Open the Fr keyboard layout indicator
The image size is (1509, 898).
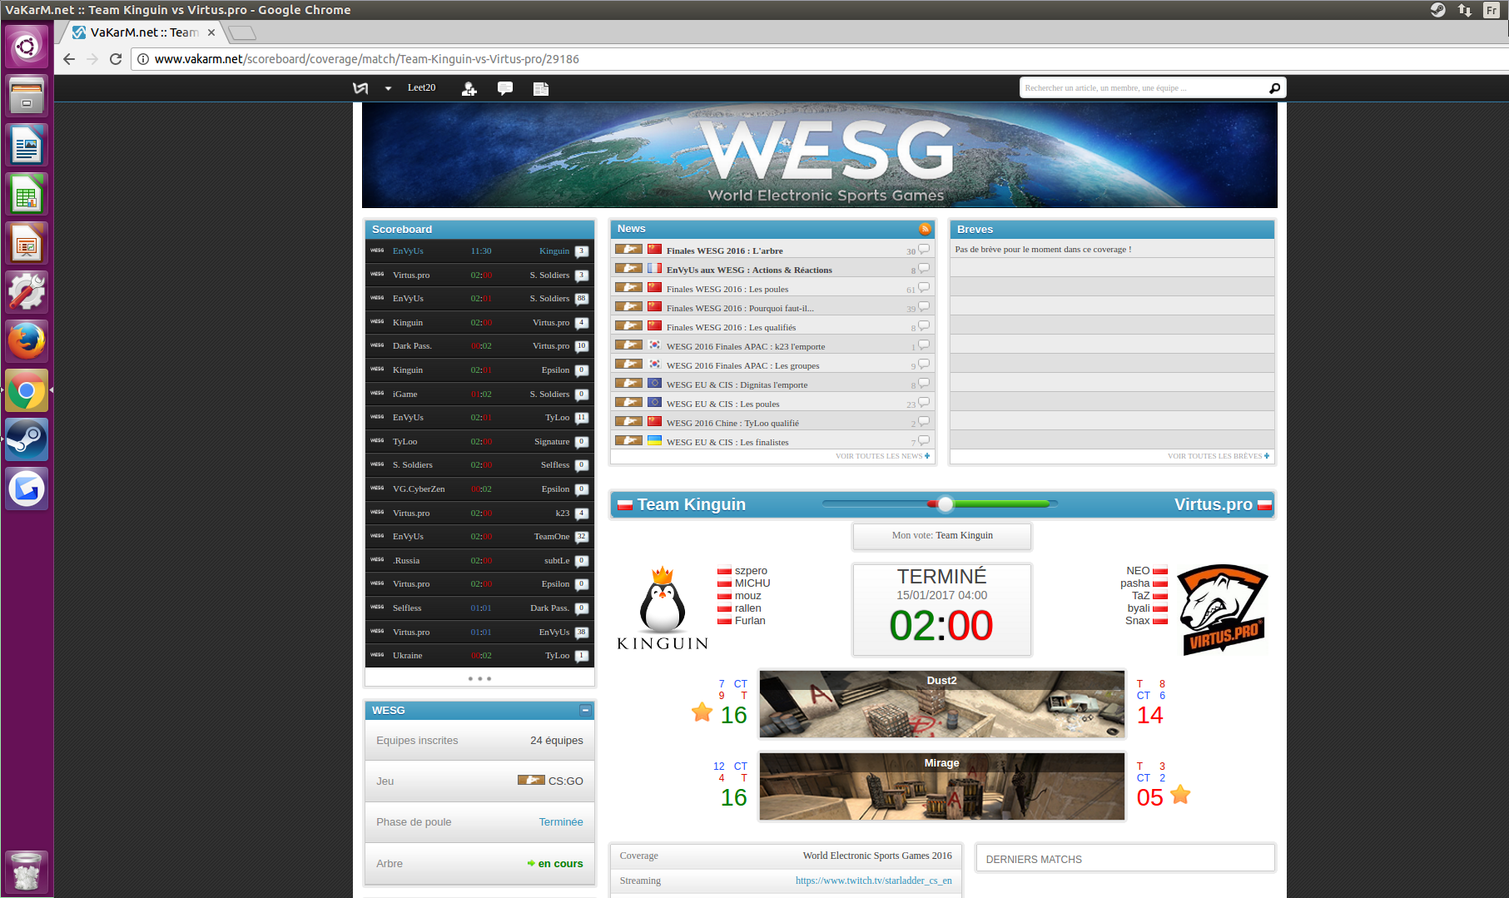pyautogui.click(x=1492, y=10)
